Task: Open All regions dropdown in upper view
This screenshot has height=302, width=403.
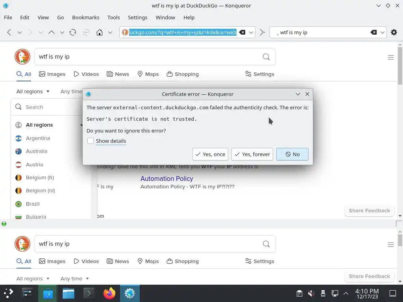Action: pyautogui.click(x=33, y=91)
